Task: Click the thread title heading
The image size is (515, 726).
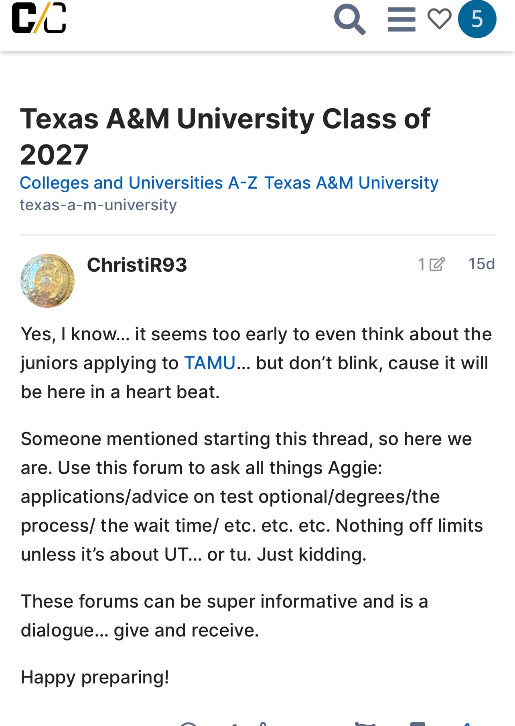Action: pyautogui.click(x=225, y=136)
